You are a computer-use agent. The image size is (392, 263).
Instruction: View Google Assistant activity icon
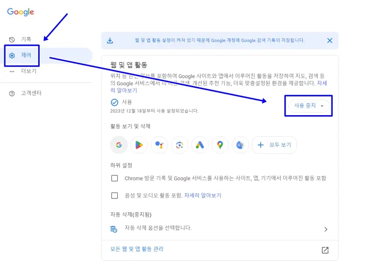(x=159, y=145)
